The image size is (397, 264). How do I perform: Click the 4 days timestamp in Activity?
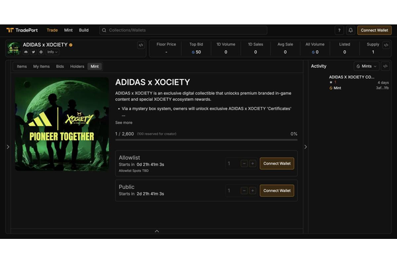[383, 82]
